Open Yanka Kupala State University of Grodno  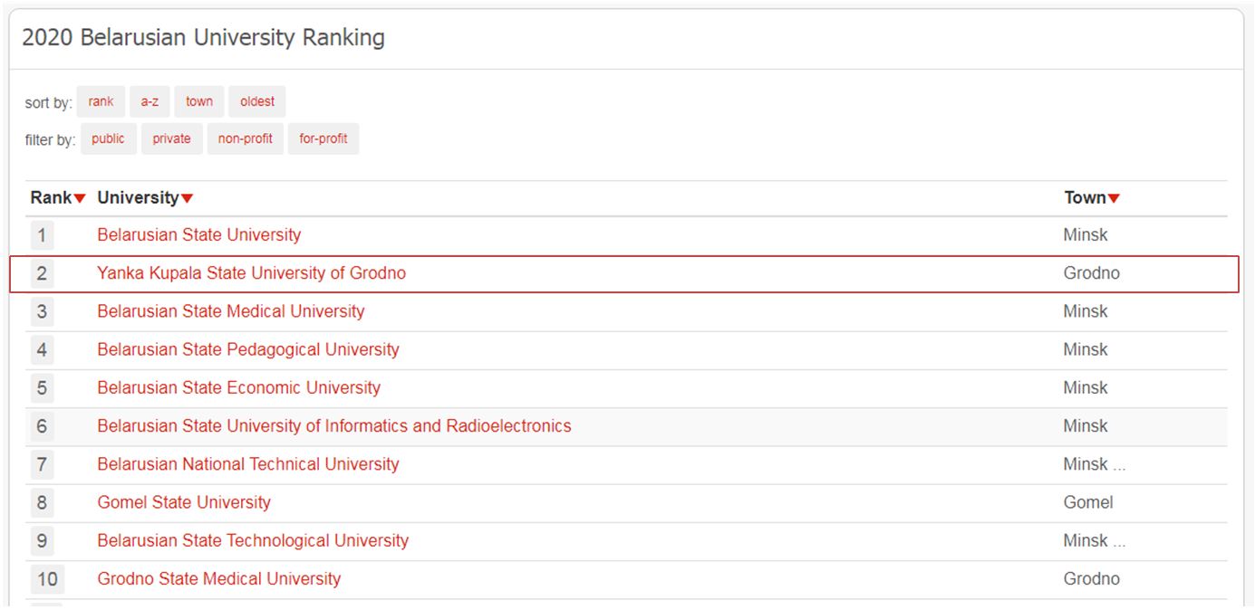point(251,272)
